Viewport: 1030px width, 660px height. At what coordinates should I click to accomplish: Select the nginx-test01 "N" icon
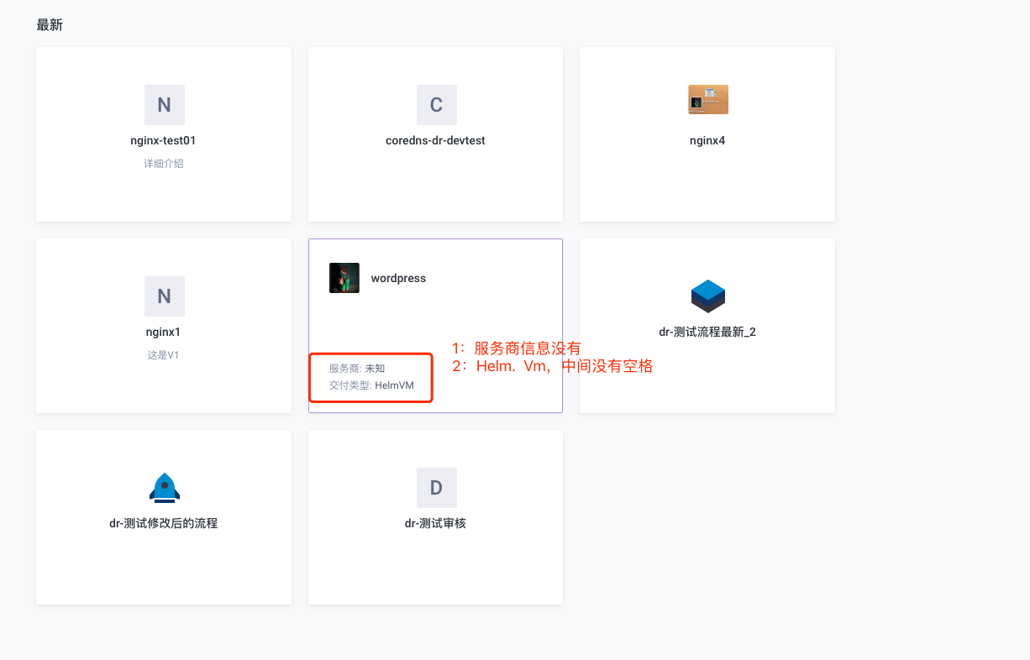click(164, 105)
